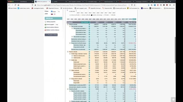
Task: Go back with the browser back arrow
Action: coord(9,5)
